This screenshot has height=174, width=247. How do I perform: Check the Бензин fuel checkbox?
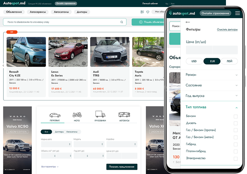pos(236,117)
